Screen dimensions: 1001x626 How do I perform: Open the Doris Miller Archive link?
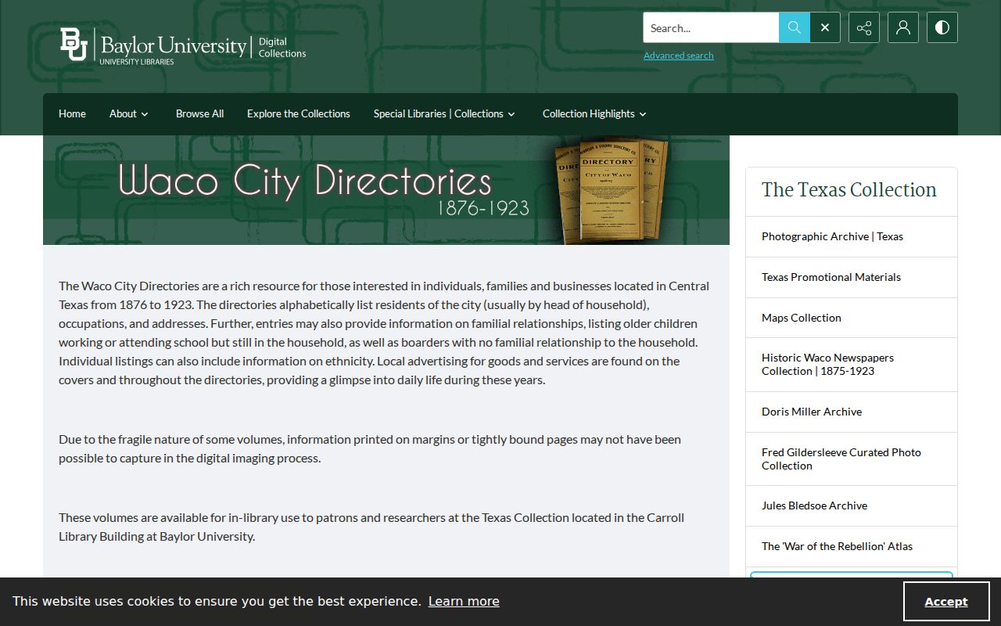coord(852,412)
